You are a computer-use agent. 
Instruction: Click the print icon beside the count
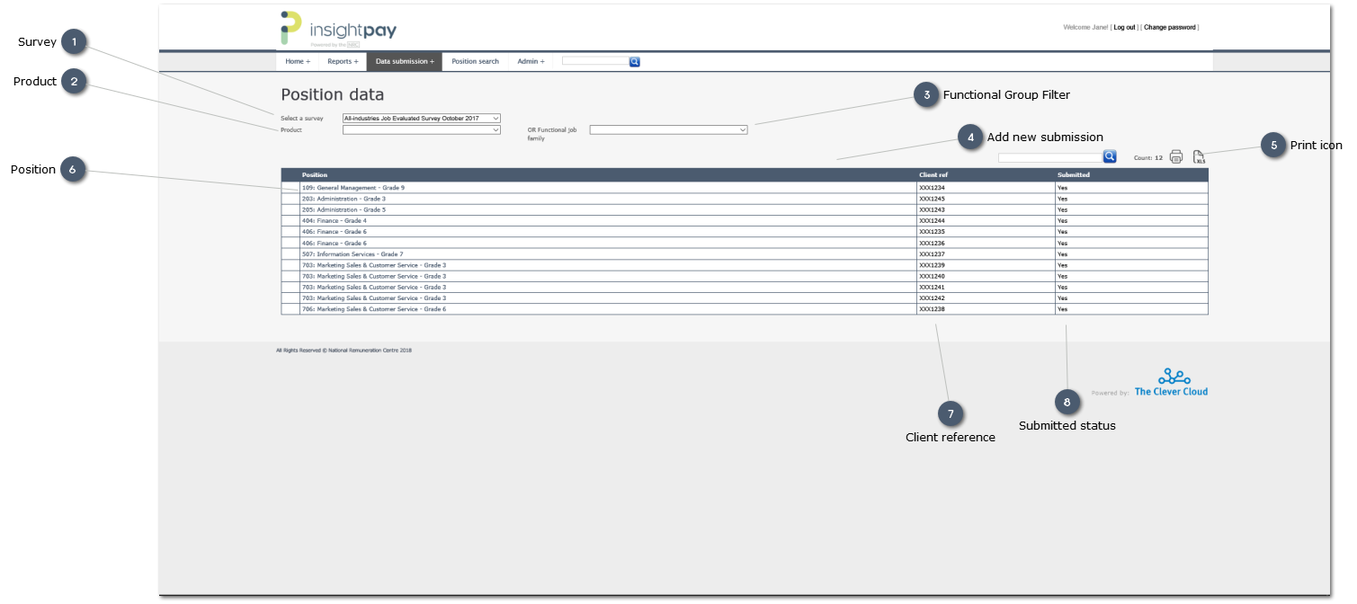tap(1175, 157)
